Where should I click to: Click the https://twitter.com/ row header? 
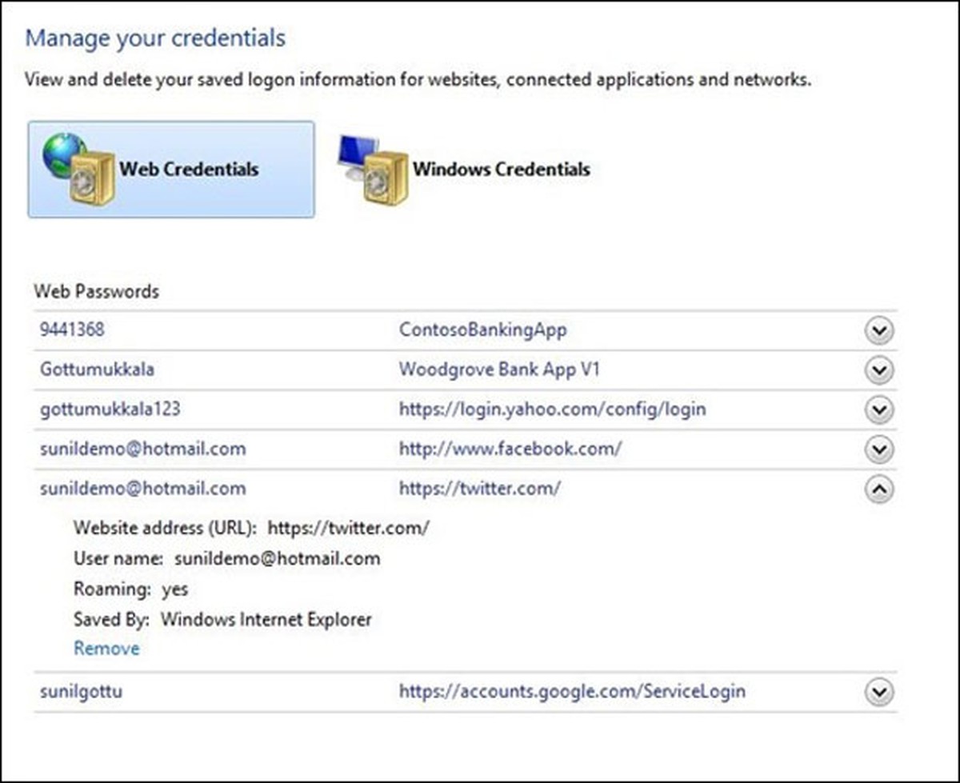tap(479, 489)
